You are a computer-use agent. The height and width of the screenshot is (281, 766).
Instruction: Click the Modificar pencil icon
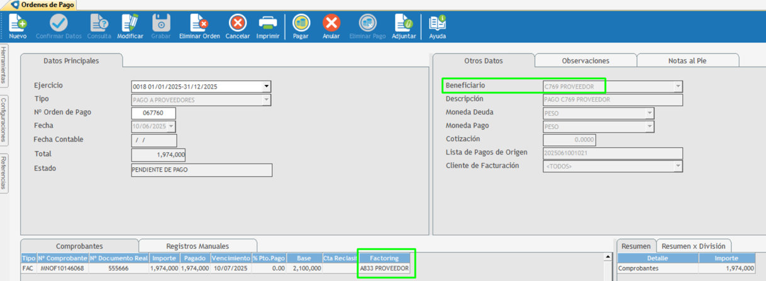(x=130, y=24)
